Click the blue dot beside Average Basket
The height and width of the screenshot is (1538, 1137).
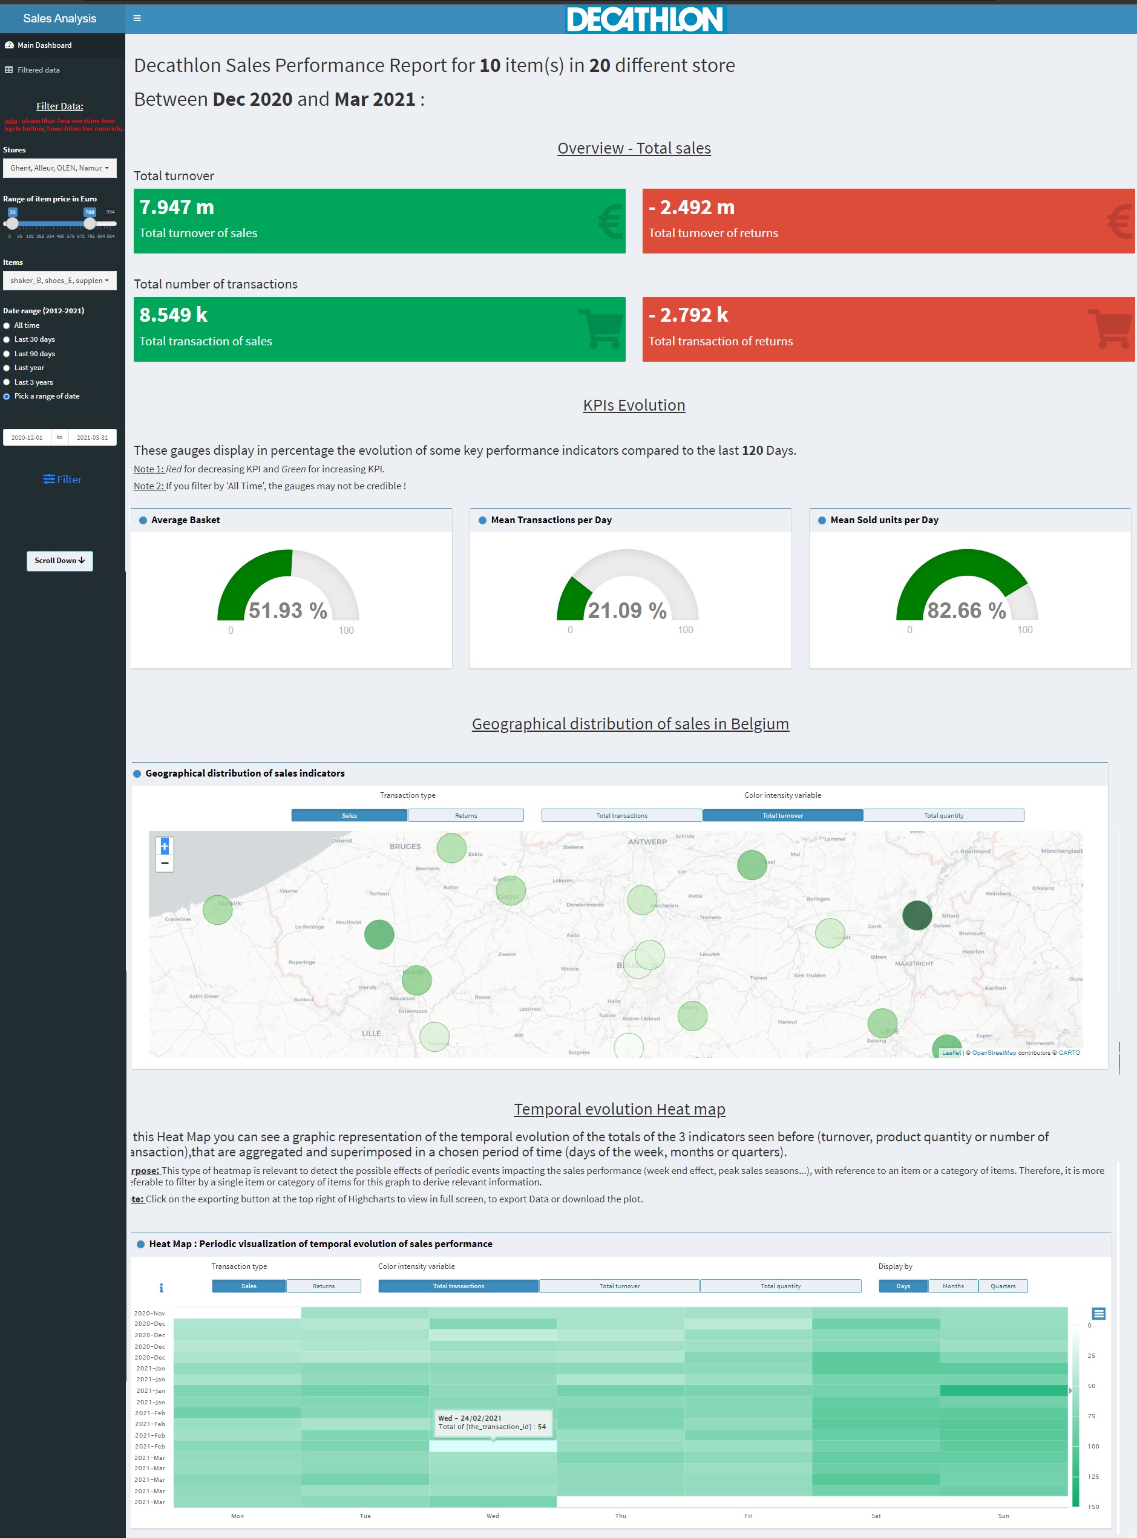(143, 521)
